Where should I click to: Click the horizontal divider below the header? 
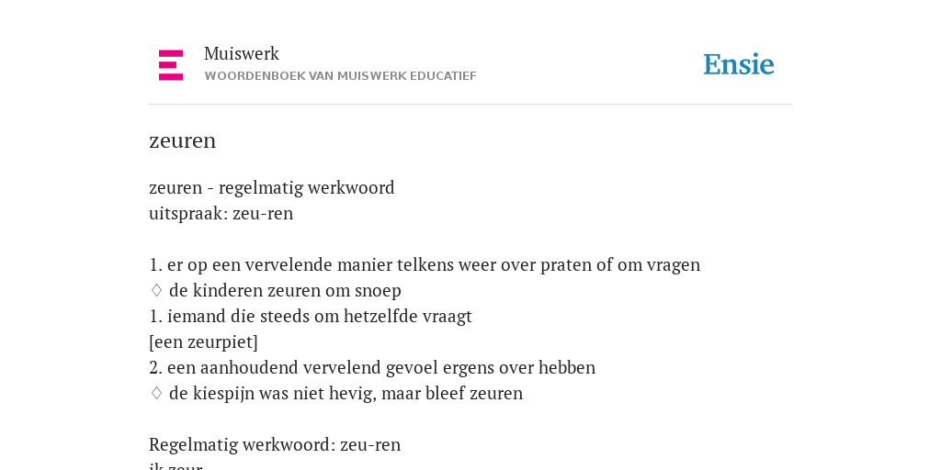click(470, 105)
